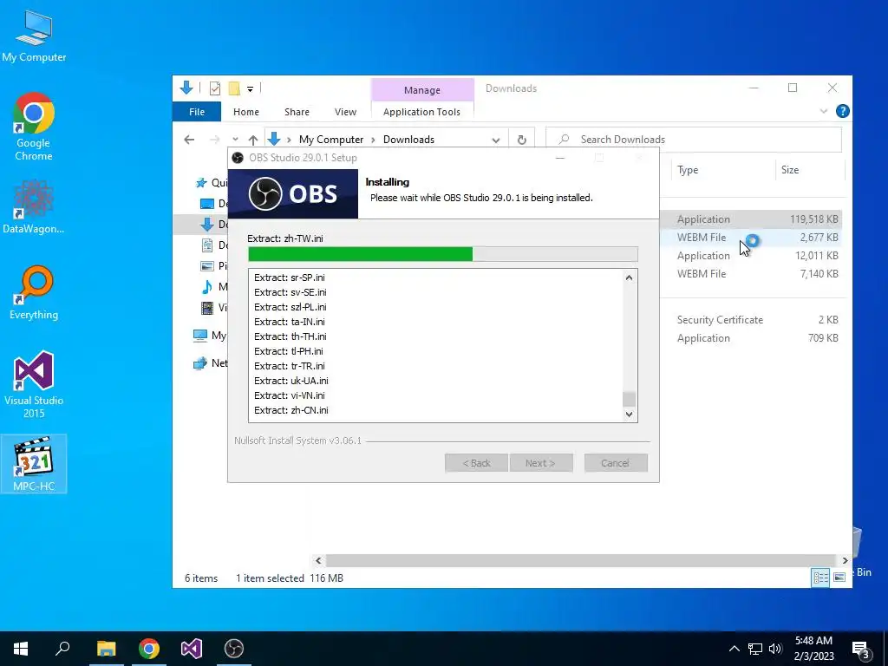Open MPC-HC desktop shortcut
The height and width of the screenshot is (666, 888).
(34, 464)
